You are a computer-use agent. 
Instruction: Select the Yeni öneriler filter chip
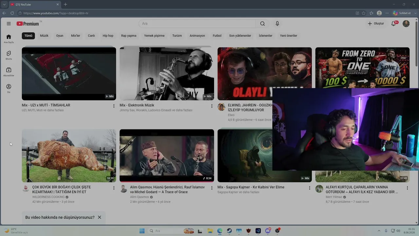coord(289,36)
